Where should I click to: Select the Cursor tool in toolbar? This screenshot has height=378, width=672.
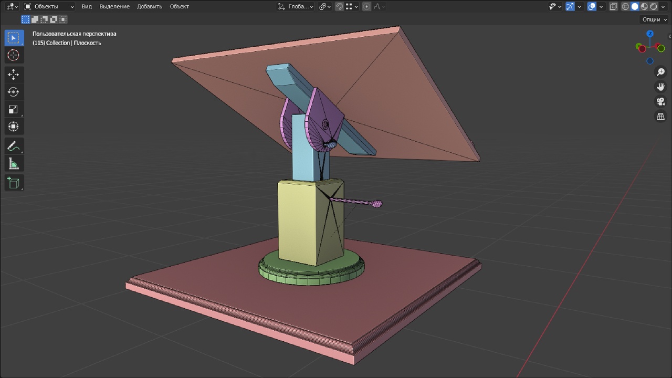[x=13, y=55]
